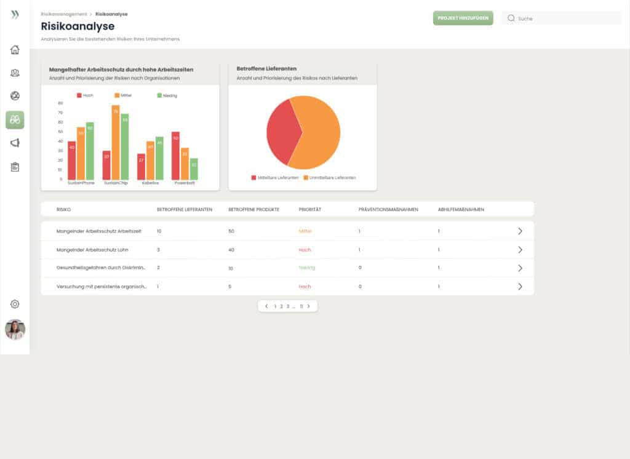Click the tallest orange bar for SustainChip
630x459 pixels.
coord(116,142)
